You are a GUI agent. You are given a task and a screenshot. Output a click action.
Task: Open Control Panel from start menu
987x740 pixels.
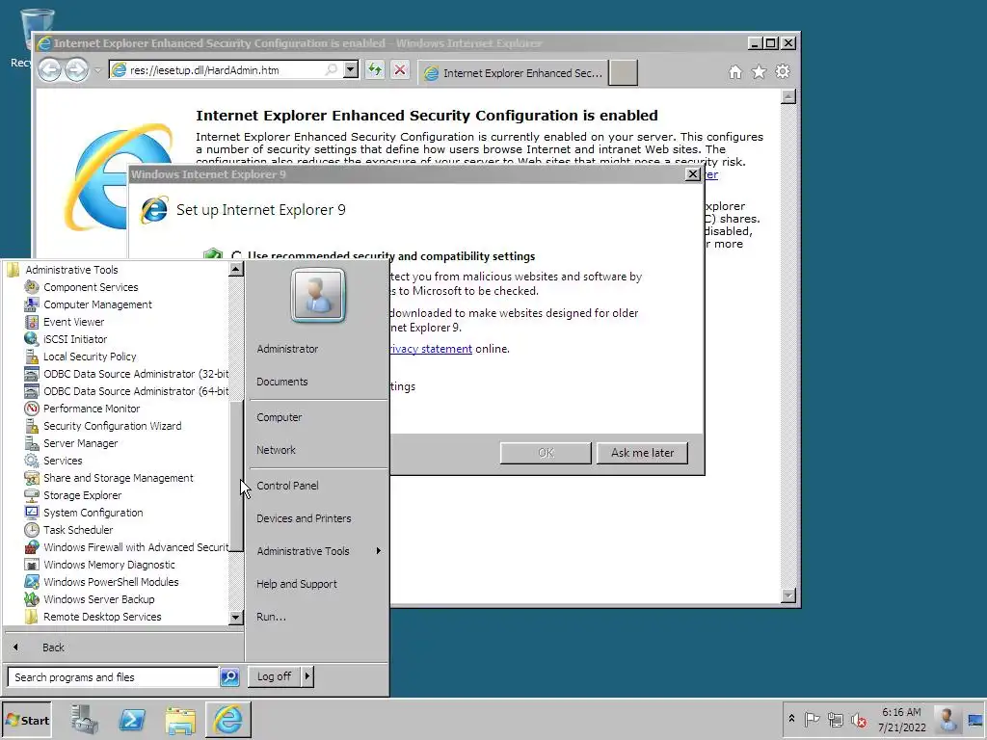coord(287,486)
